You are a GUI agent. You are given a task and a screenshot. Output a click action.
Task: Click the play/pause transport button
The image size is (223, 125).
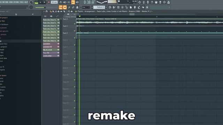pyautogui.click(x=40, y=2)
